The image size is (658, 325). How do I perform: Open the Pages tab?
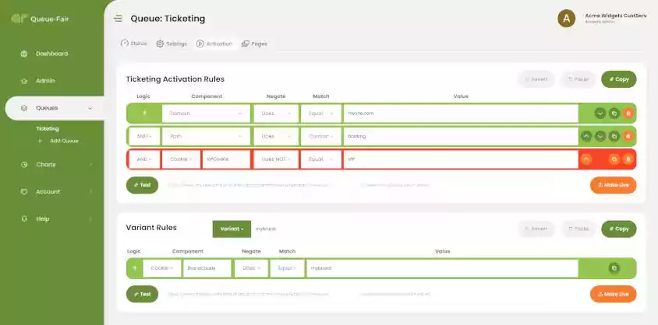[x=254, y=44]
